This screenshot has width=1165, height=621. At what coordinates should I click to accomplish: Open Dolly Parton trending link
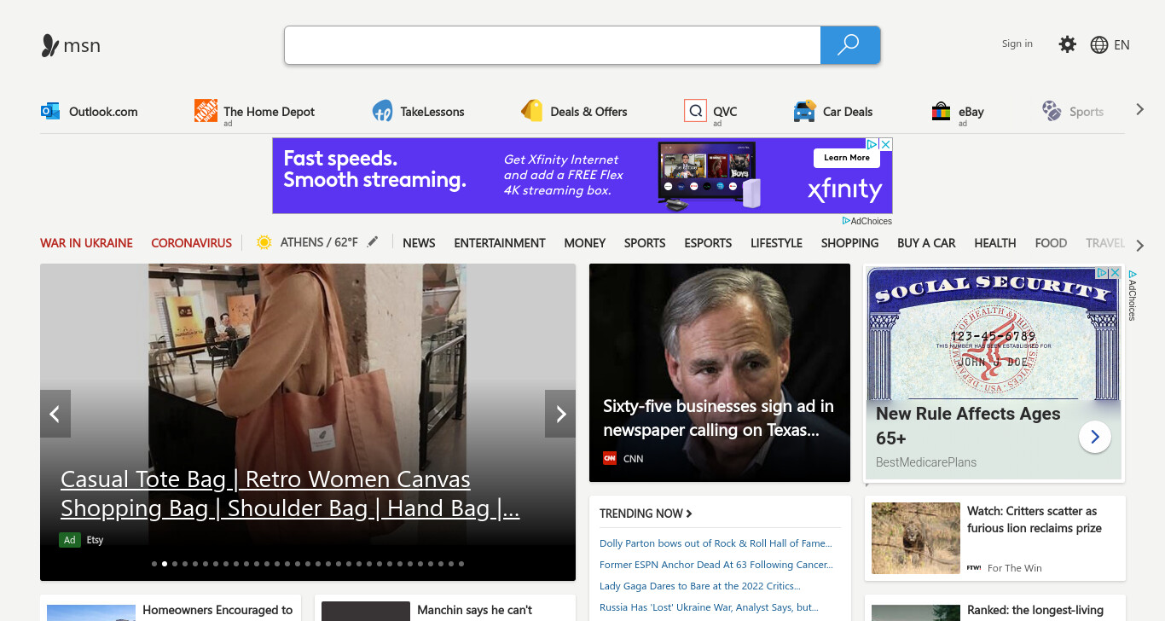tap(716, 543)
